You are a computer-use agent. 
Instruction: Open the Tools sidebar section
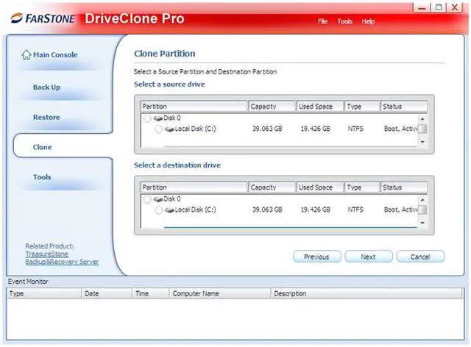[x=42, y=177]
